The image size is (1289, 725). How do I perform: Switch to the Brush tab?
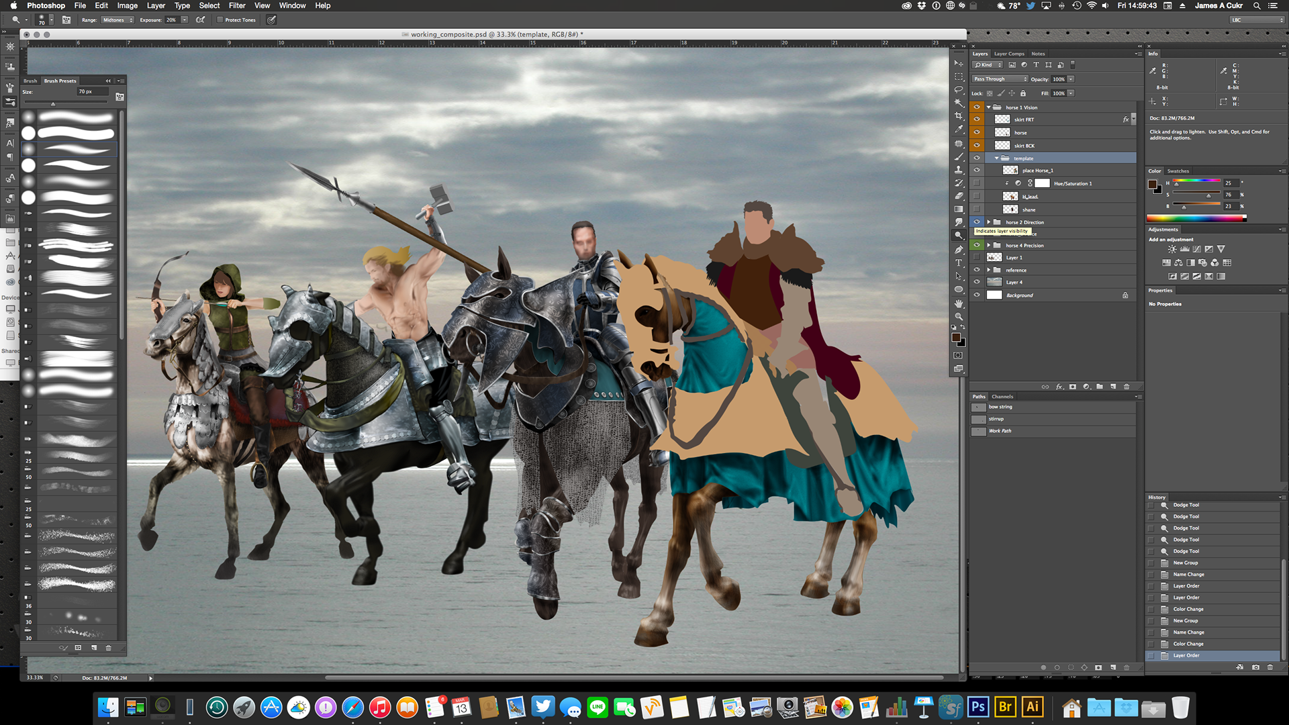click(30, 81)
